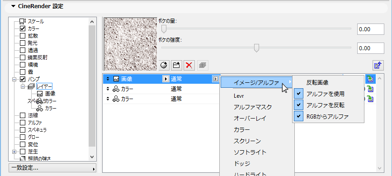Viewport: 392px width, 176px height.
Task: Select second カラー layer's 通常 mode text
Action: [176, 99]
